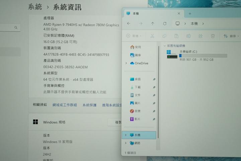Click the pin icon next to 圖片
241x161 pixels.
coord(154,103)
